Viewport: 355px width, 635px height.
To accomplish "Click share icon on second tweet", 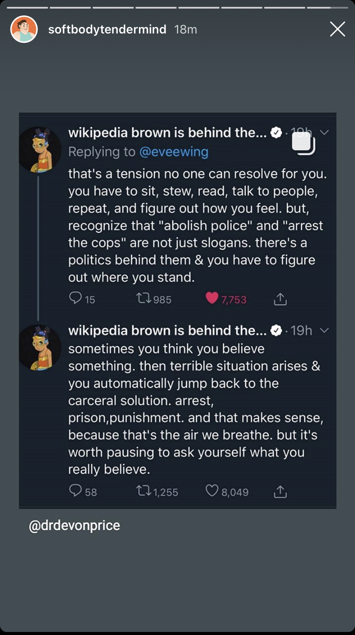I will click(280, 491).
